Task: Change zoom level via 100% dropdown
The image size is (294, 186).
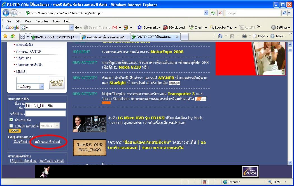Action: click(285, 182)
